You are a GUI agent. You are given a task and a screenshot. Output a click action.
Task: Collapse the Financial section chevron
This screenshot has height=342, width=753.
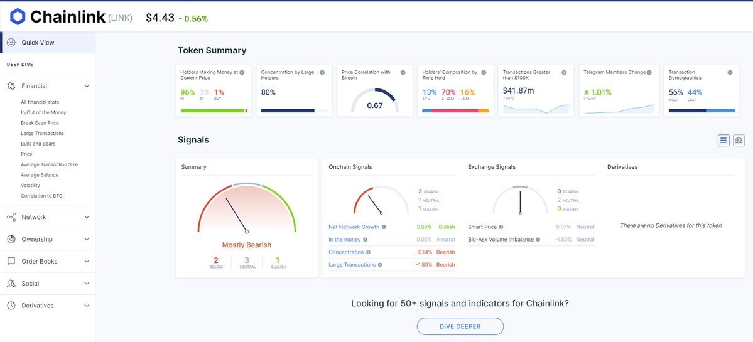pos(87,86)
